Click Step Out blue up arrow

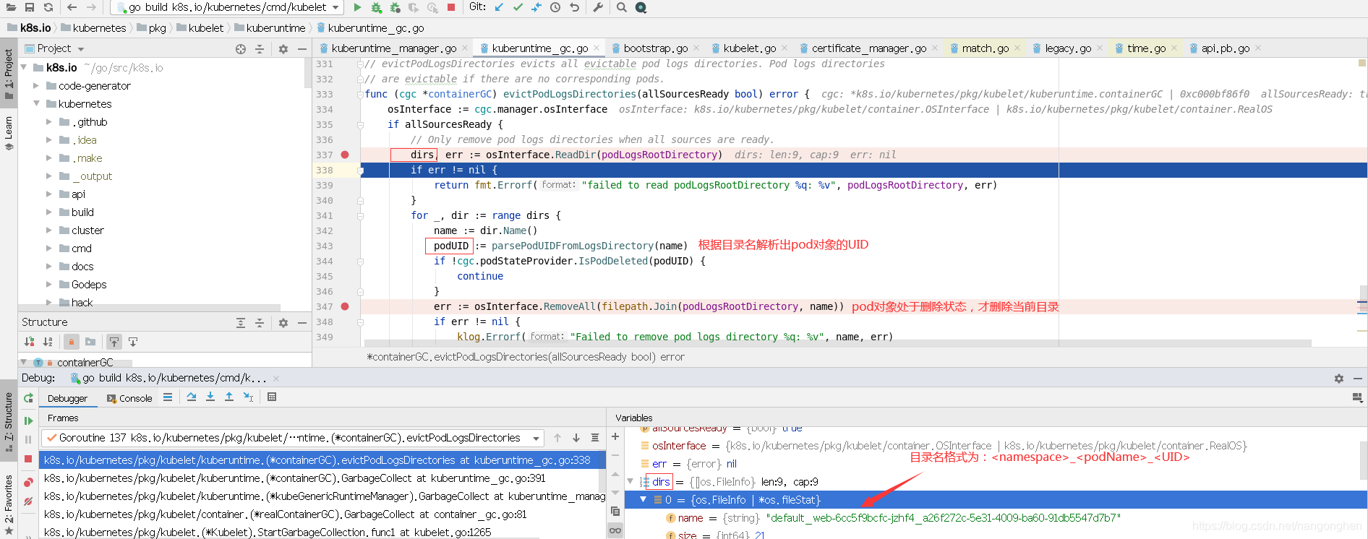(x=229, y=397)
